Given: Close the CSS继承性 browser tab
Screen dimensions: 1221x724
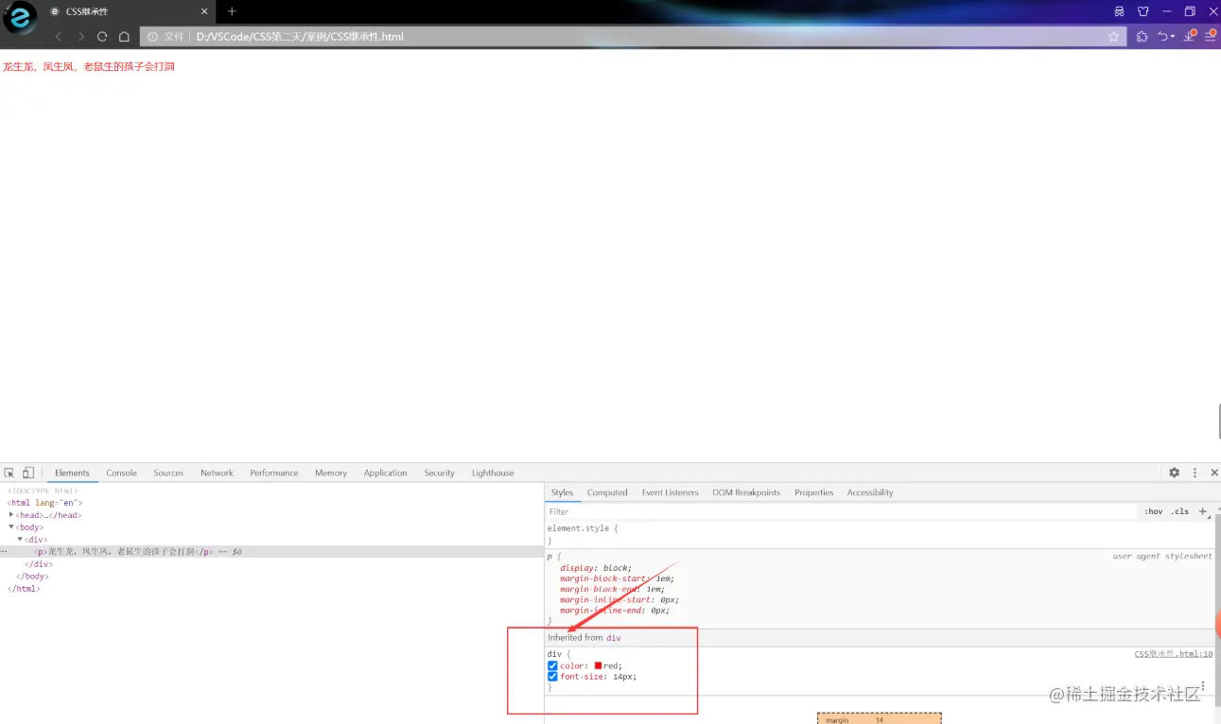Looking at the screenshot, I should click(204, 11).
